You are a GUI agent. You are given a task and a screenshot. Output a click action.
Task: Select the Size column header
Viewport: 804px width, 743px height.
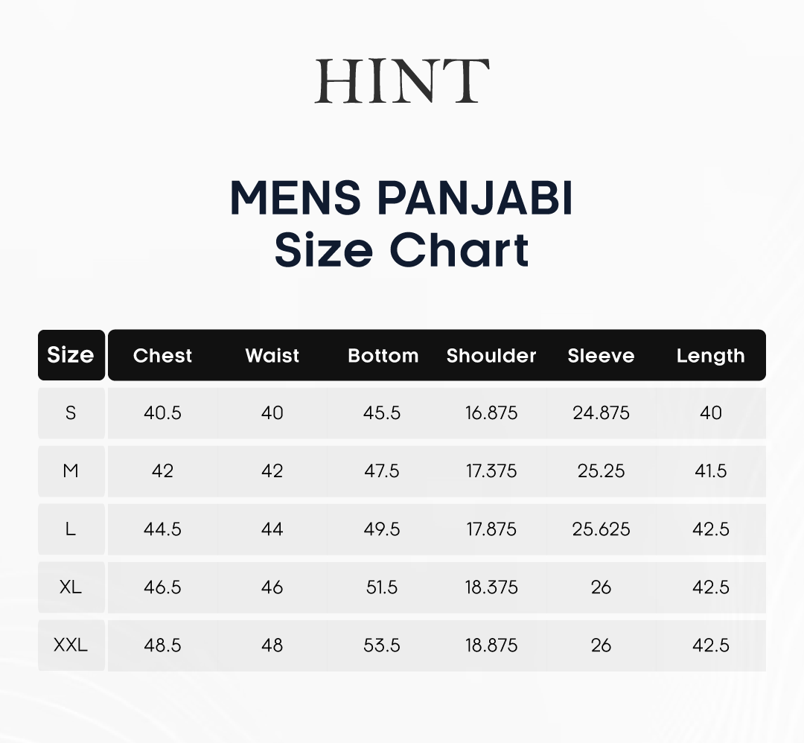click(x=71, y=355)
